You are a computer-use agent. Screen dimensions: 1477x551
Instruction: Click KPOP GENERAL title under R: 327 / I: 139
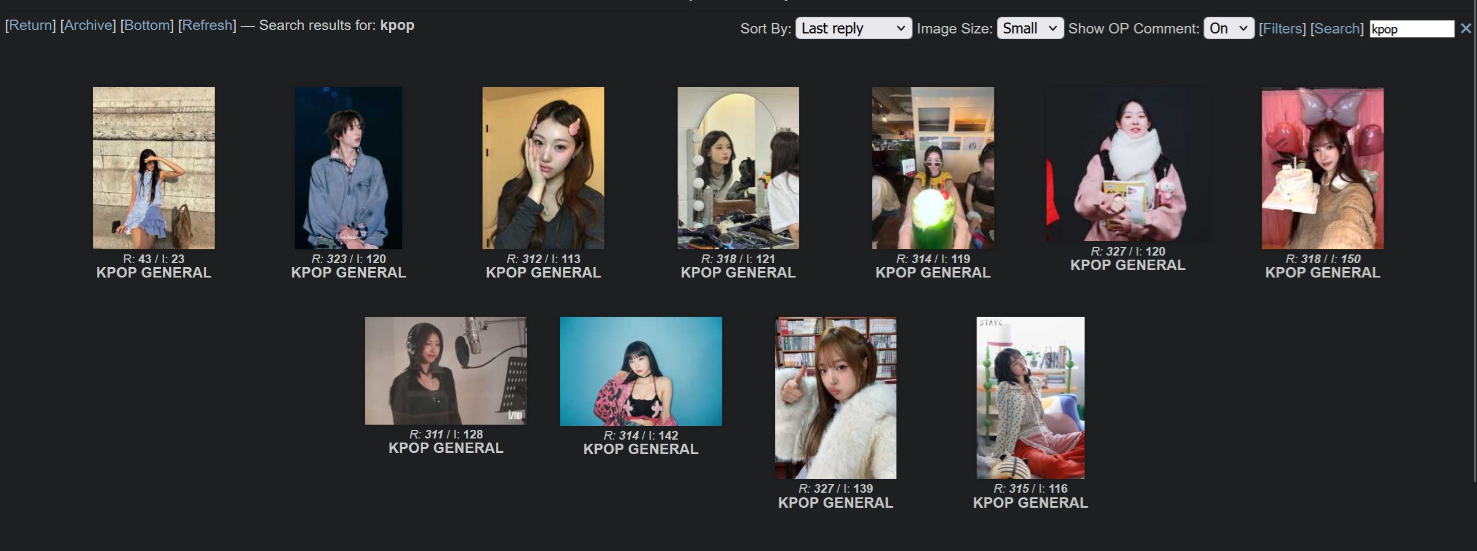[x=836, y=503]
